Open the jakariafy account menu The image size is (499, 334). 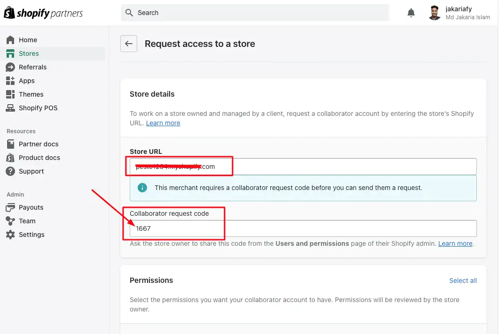(x=460, y=13)
